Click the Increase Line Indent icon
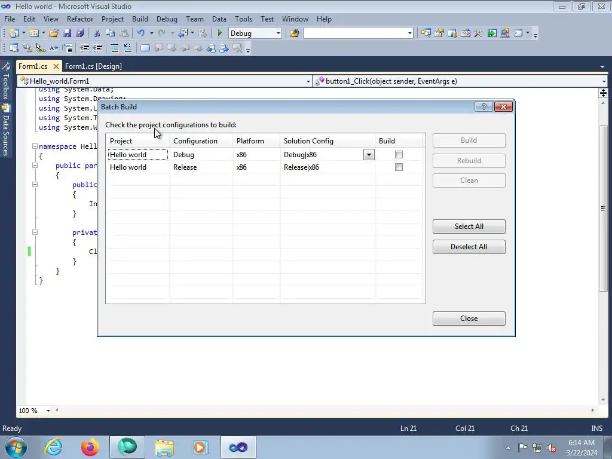The width and height of the screenshot is (612, 459). tap(97, 48)
